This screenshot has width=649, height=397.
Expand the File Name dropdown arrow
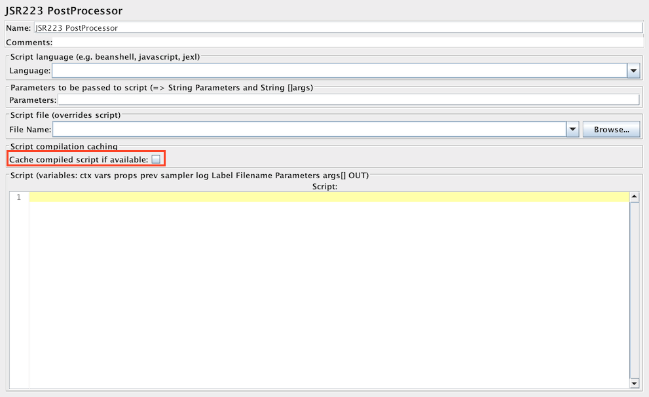pyautogui.click(x=573, y=130)
